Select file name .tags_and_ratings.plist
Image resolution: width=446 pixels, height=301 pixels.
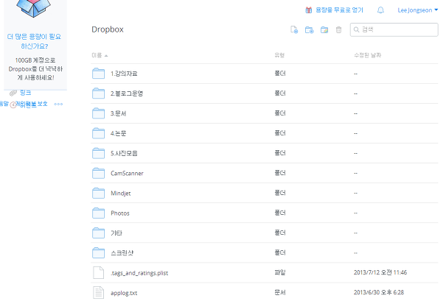pos(139,273)
